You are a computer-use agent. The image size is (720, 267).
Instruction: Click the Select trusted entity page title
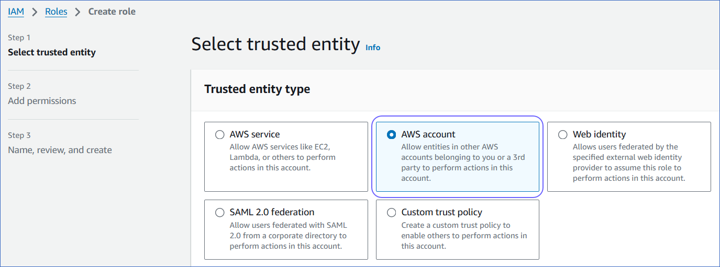click(275, 44)
